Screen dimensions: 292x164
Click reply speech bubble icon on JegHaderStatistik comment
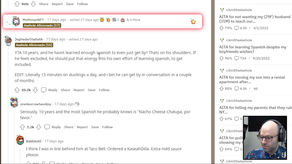pos(44,90)
